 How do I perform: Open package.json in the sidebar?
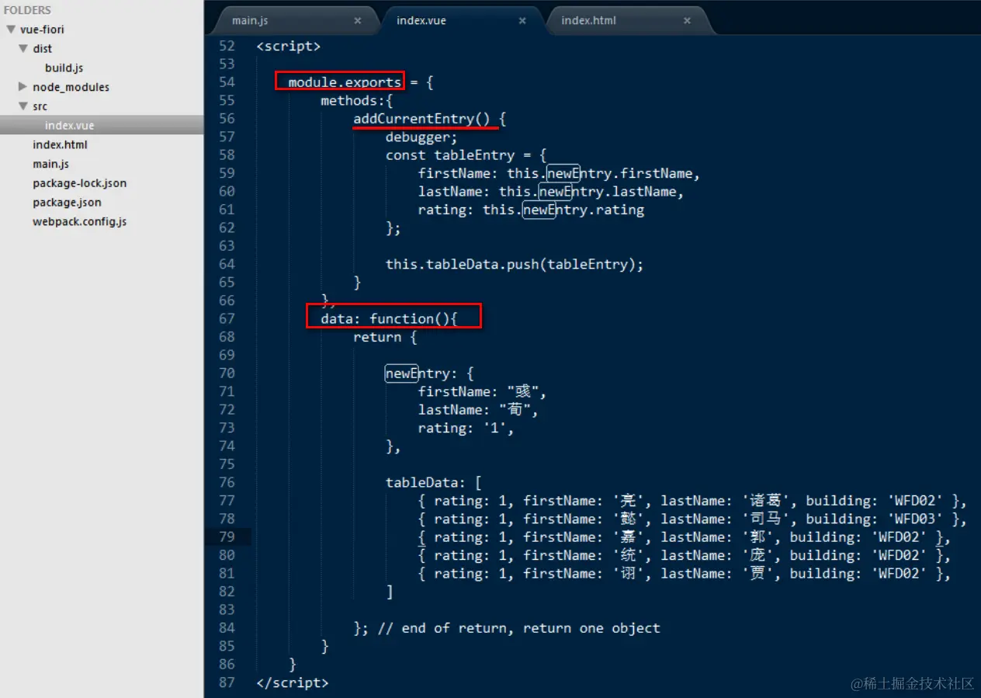coord(67,203)
